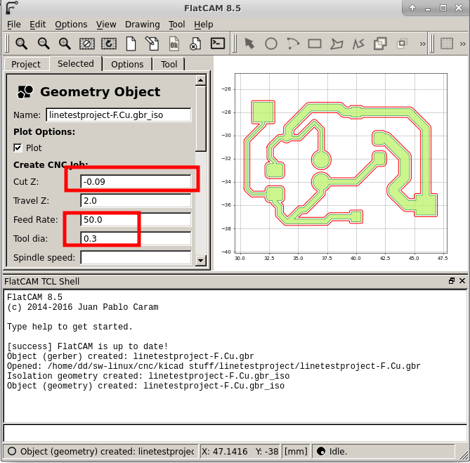The width and height of the screenshot is (470, 463).
Task: Click the 'Type help to get started.' line
Action: [x=70, y=326]
